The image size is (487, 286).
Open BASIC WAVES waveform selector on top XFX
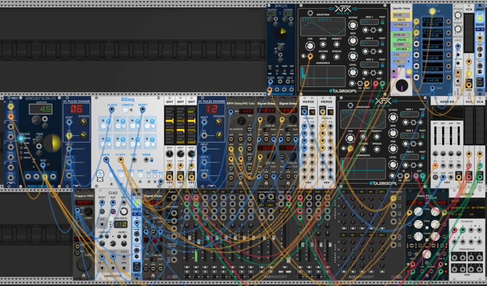(x=323, y=19)
